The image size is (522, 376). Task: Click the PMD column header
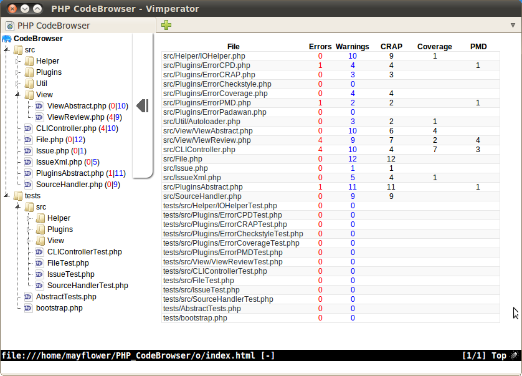pyautogui.click(x=478, y=47)
